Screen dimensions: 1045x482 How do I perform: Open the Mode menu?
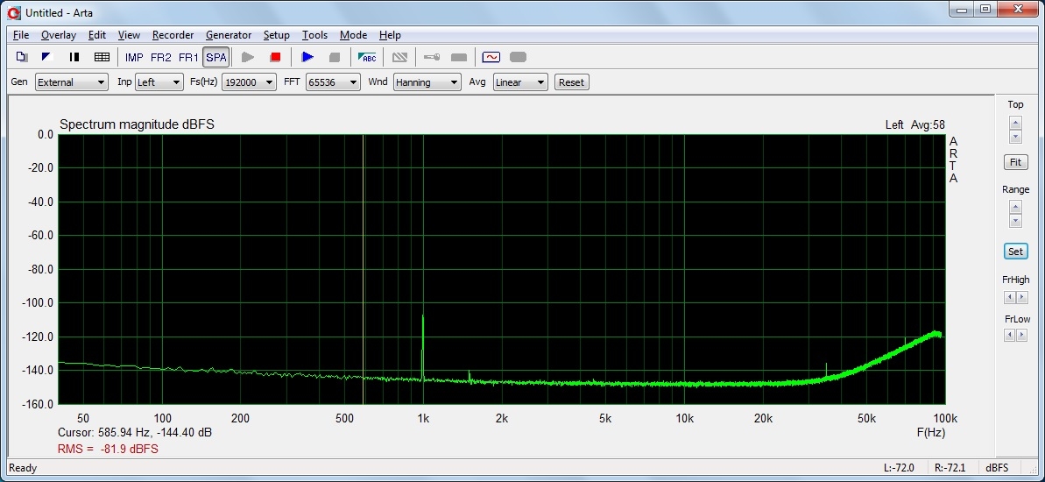(353, 35)
